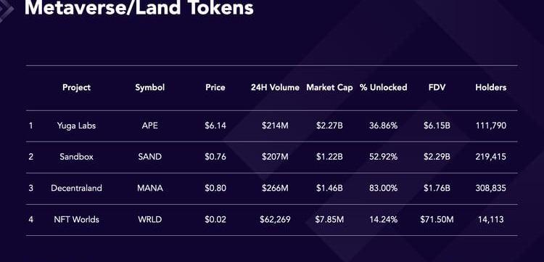Select the Holders column header
The image size is (544, 262).
tap(490, 87)
